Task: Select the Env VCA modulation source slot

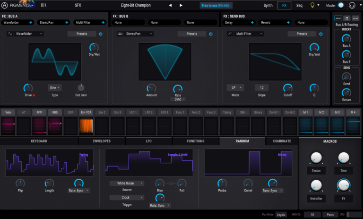Action: [86, 112]
